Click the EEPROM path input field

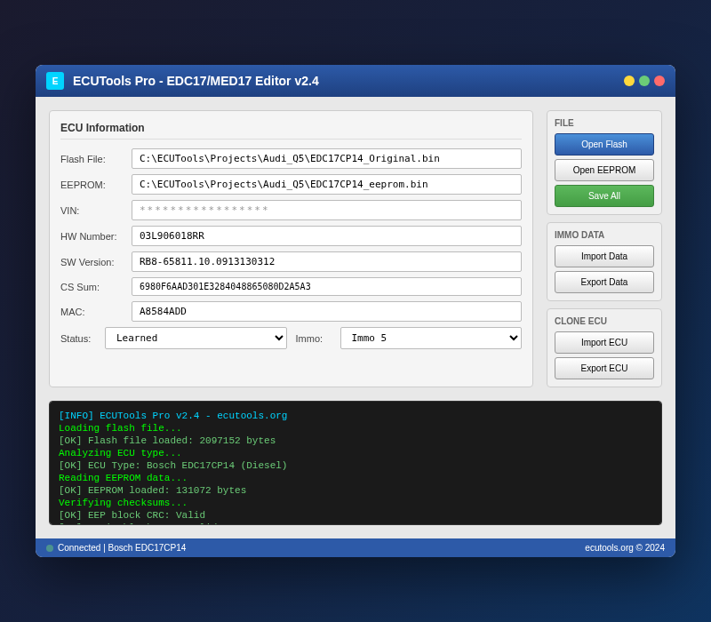326,185
